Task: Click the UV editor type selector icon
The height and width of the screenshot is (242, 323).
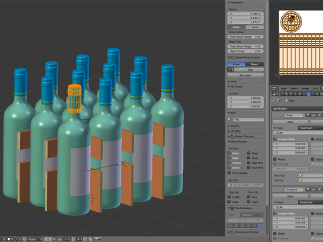Action: pos(275,88)
